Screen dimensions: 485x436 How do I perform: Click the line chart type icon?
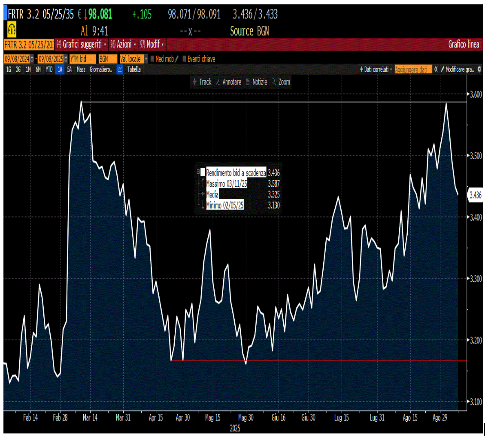(x=120, y=69)
